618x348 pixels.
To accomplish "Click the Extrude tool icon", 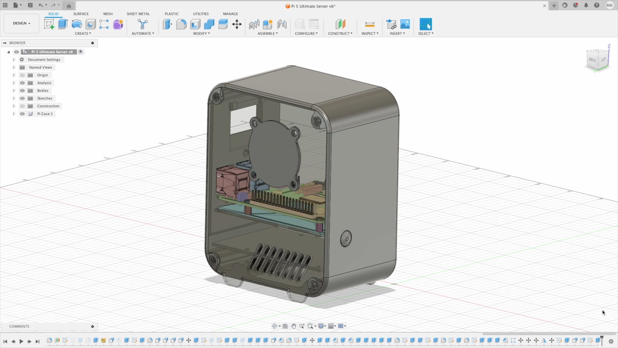I will (63, 24).
